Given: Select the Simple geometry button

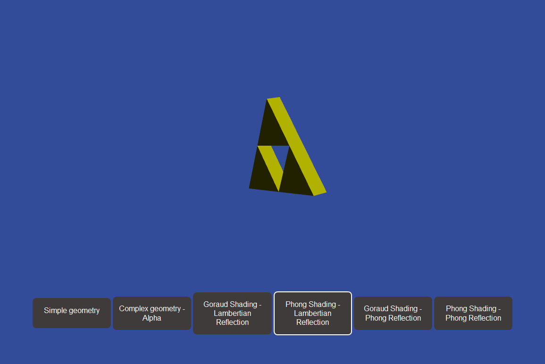Looking at the screenshot, I should coord(72,313).
